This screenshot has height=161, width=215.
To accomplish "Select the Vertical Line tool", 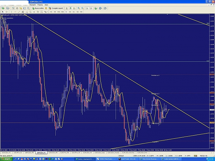I will [x=11, y=12].
